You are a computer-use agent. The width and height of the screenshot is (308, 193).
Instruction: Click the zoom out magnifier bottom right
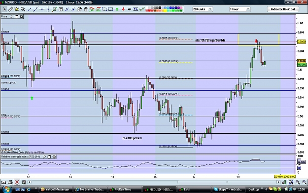pos(298,182)
